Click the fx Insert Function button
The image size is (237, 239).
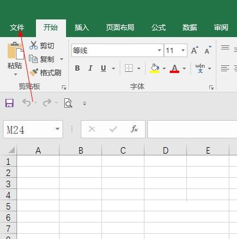pos(134,129)
